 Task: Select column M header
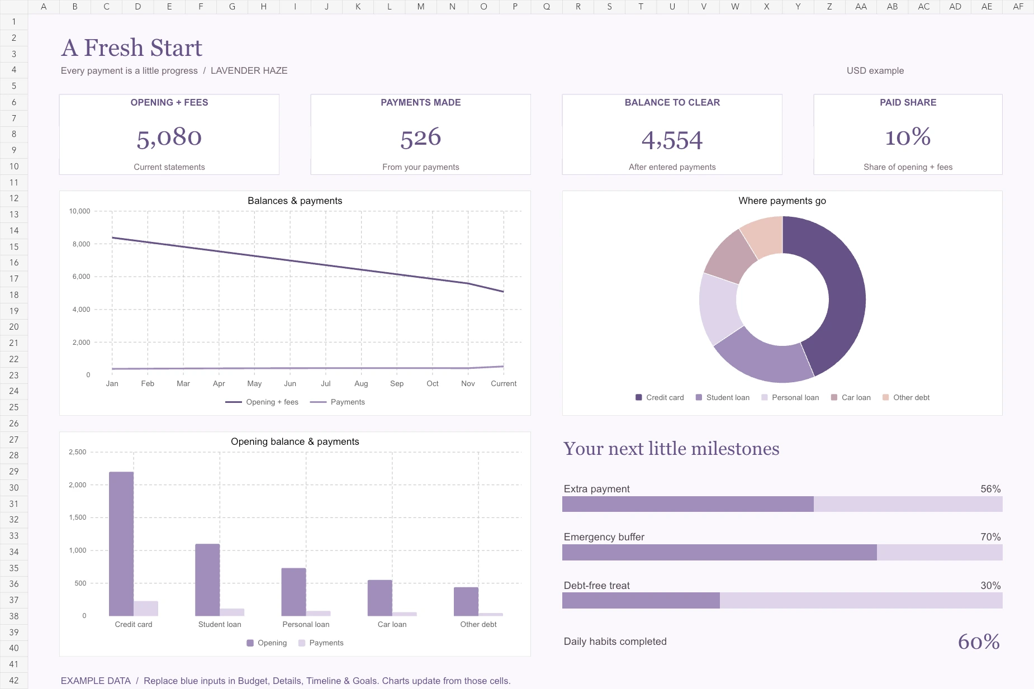[x=421, y=7]
